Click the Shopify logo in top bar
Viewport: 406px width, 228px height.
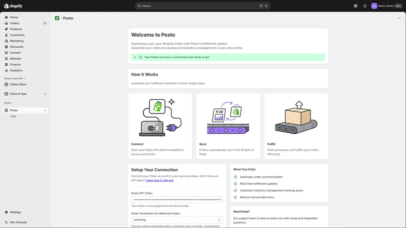(13, 6)
